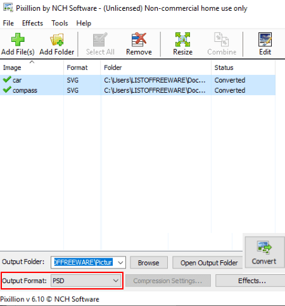This screenshot has height=306, width=285.
Task: Open the Output Format PSD dropdown
Action: click(86, 281)
